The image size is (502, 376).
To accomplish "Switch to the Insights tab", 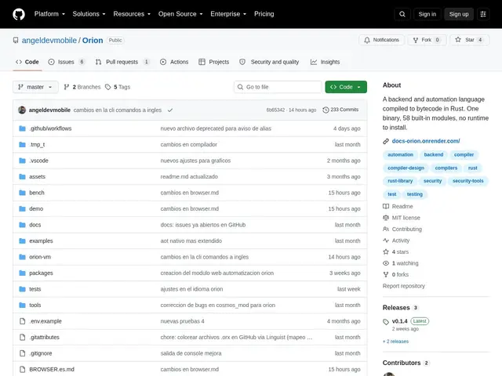I will [x=326, y=62].
